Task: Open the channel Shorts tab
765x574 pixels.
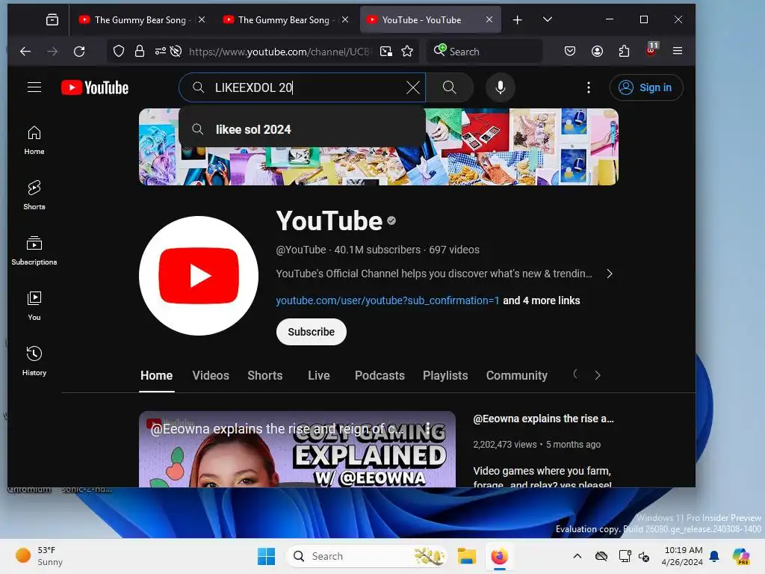Action: (x=265, y=375)
